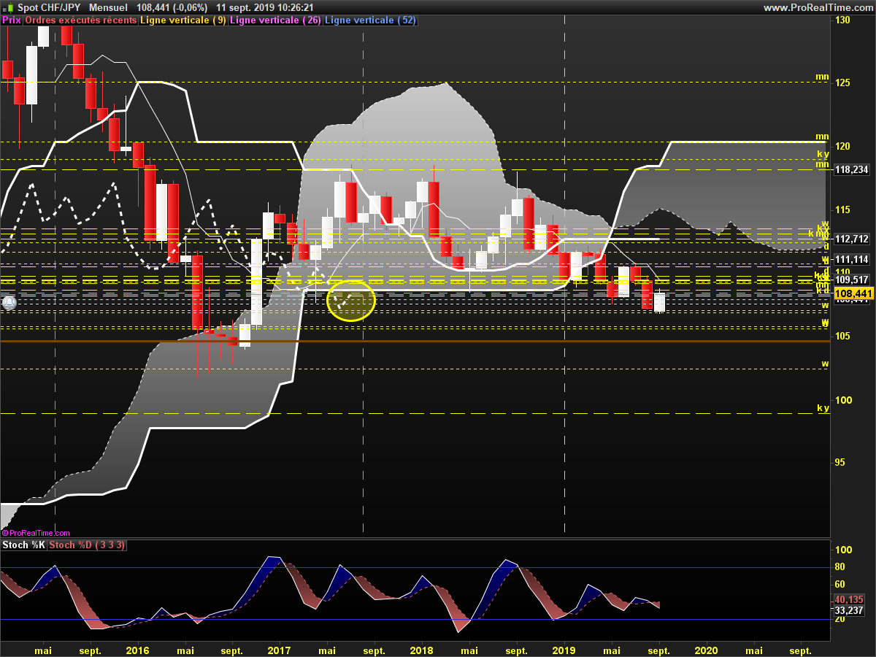Click the 80 level on stochastic axis
The width and height of the screenshot is (876, 657).
840,567
